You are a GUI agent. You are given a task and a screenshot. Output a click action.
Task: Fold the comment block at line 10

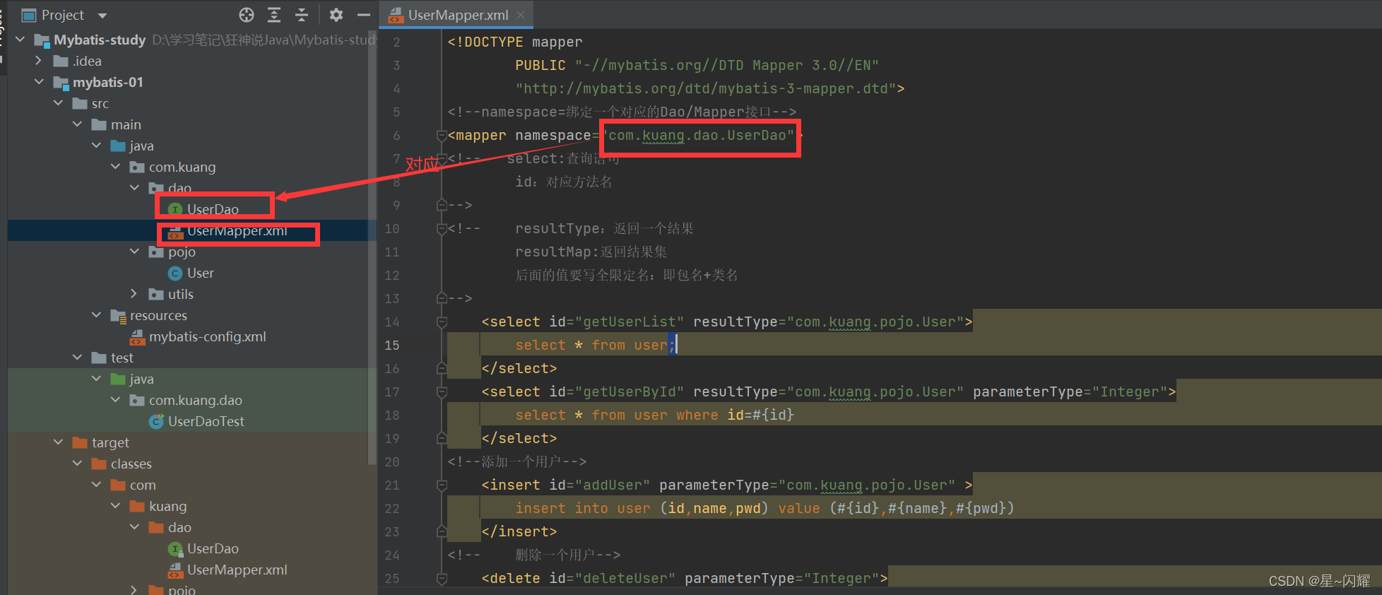point(442,228)
